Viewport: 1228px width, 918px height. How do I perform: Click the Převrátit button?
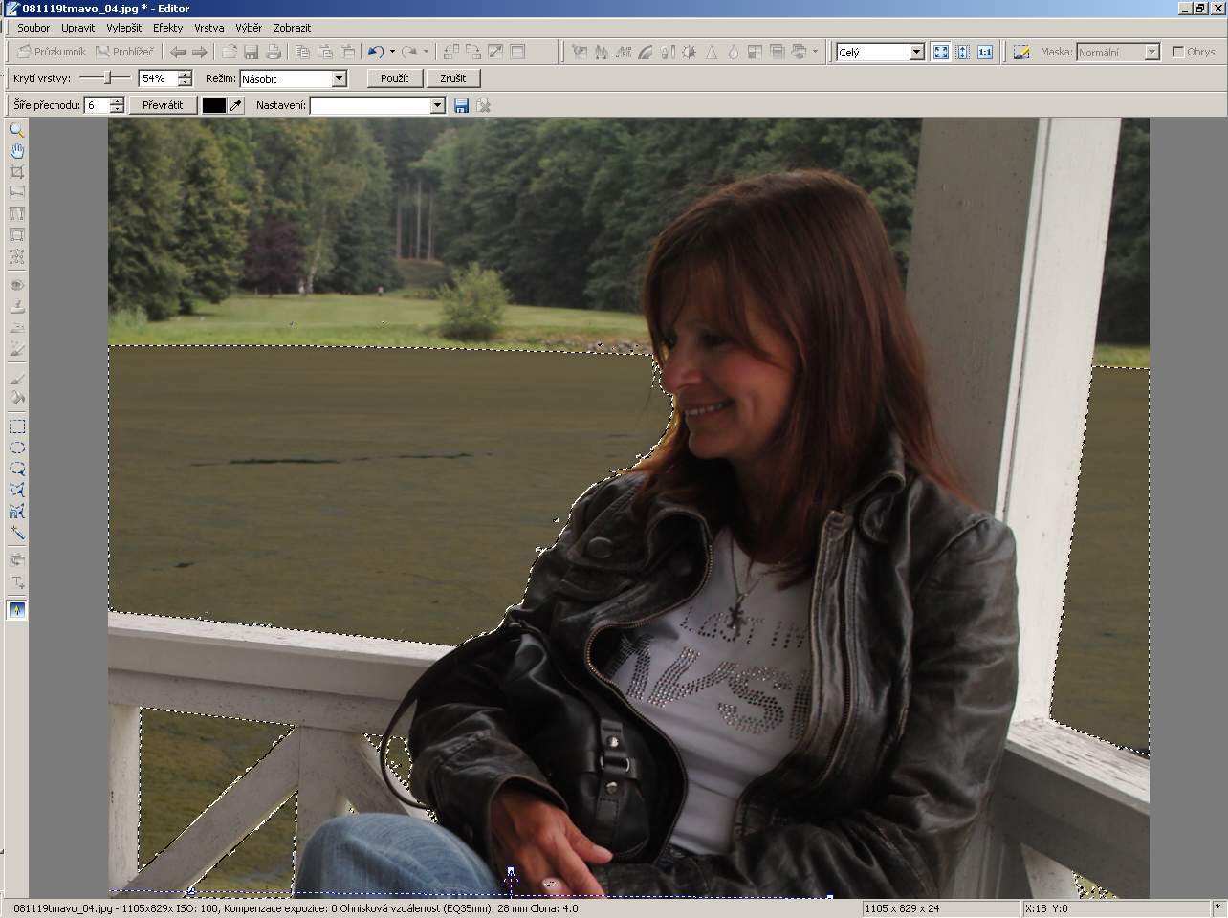pos(163,105)
